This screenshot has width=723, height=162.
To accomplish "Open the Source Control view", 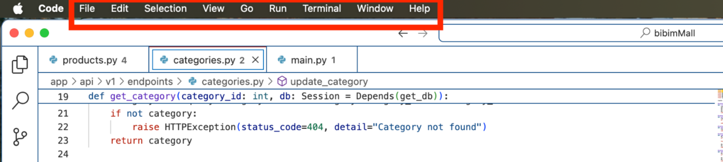I will [x=20, y=137].
